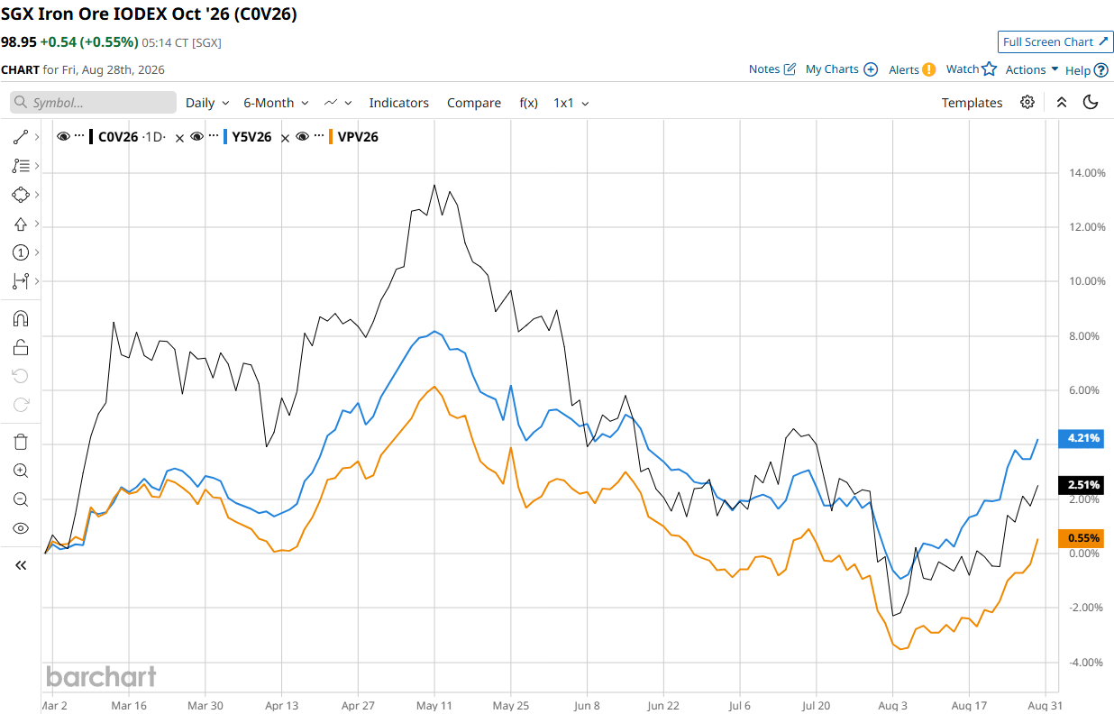Click the C0V26 symbol name in the legend

118,137
